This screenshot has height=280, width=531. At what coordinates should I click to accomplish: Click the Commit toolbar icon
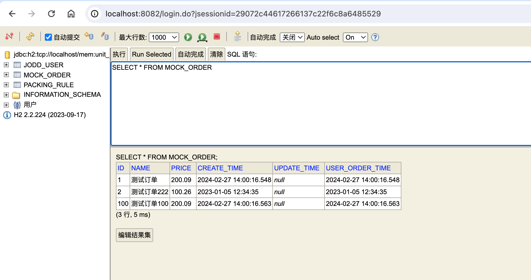(105, 36)
